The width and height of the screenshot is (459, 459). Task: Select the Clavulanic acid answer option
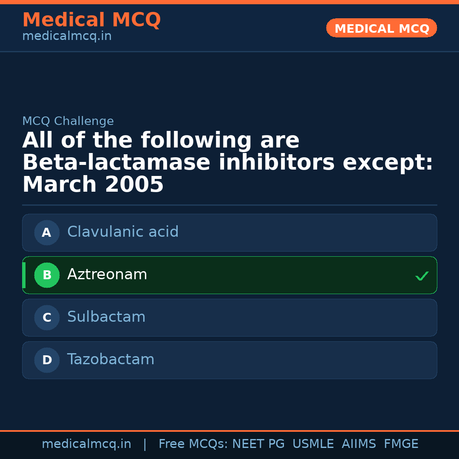[x=229, y=232]
